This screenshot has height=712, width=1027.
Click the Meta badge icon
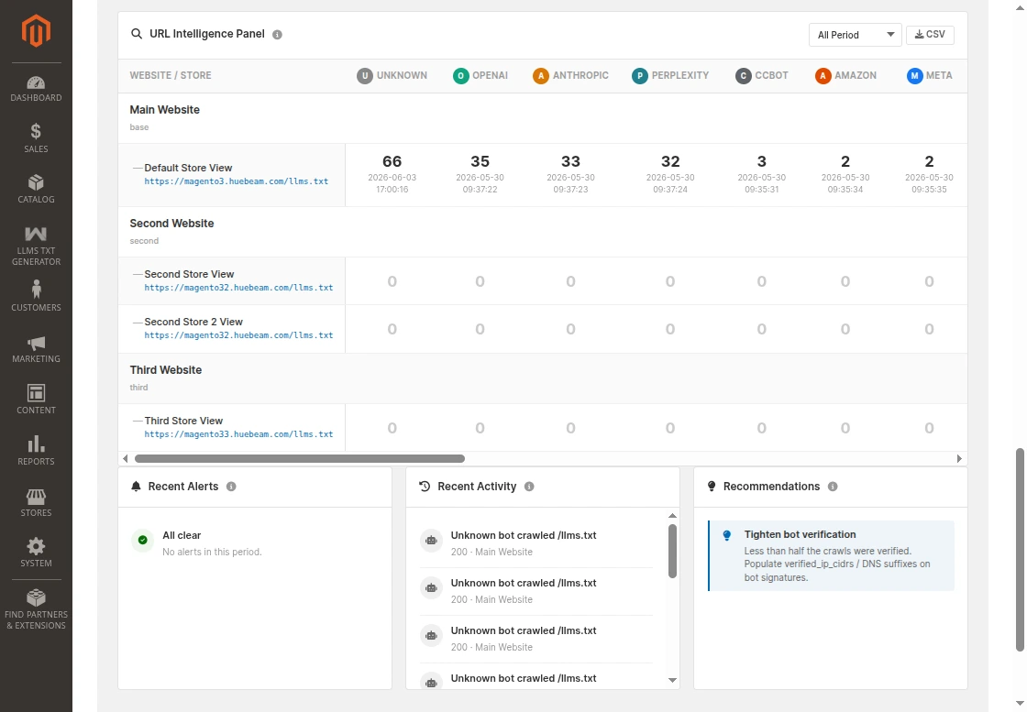(x=915, y=76)
